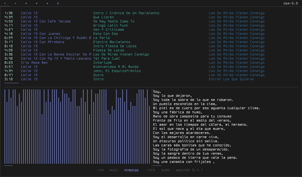Click album "Entren Los Que Quieran"

231,79
